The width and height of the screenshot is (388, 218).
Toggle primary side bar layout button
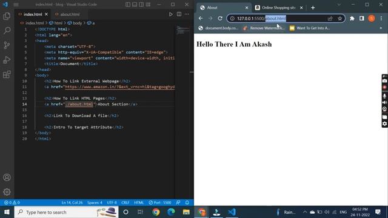[x=128, y=4]
